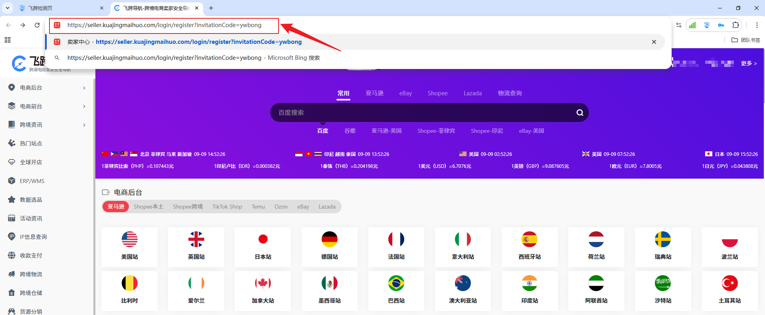
Task: Open the 加拿大站 flag card
Action: [263, 291]
